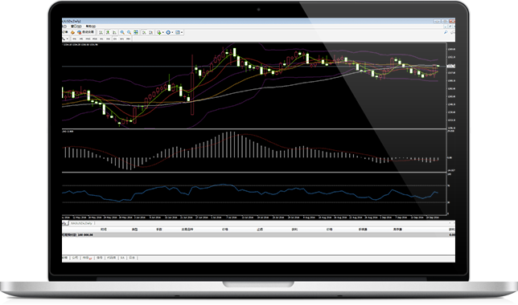Open the periods dropdown arrow

coord(172,32)
